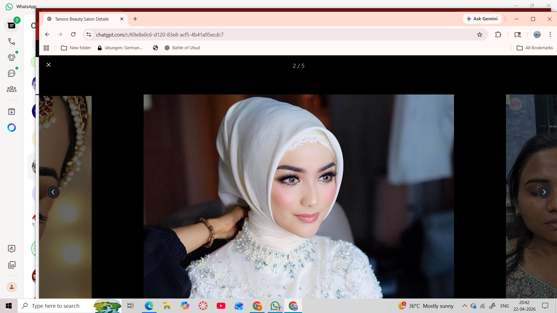
Task: Click the chatgpt.com address bar URL
Action: (x=160, y=35)
